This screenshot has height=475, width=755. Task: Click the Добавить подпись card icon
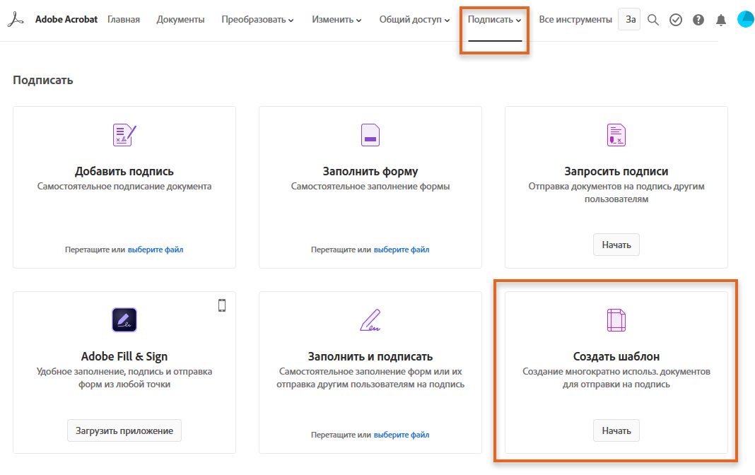pyautogui.click(x=124, y=134)
